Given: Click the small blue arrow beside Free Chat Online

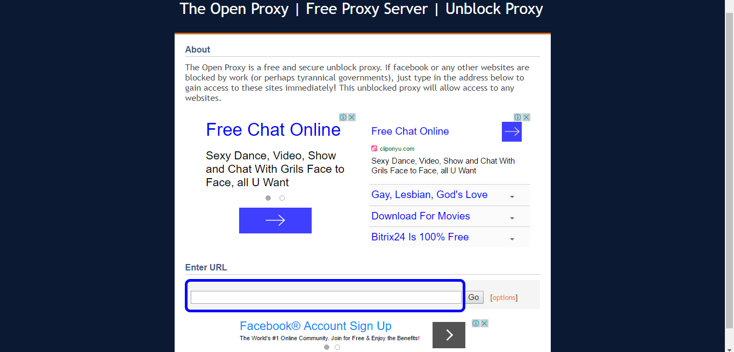Looking at the screenshot, I should 512,131.
